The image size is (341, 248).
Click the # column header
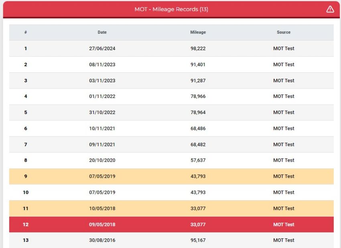(x=26, y=32)
